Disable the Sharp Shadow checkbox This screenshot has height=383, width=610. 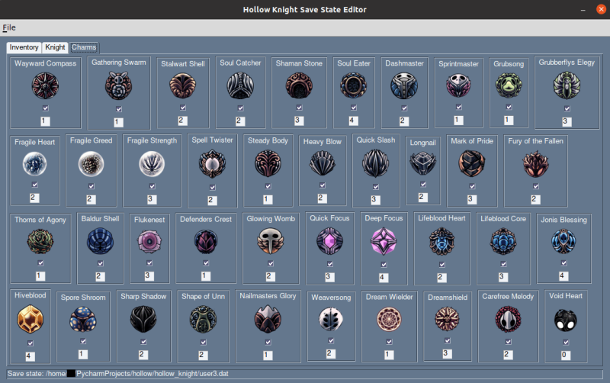pyautogui.click(x=143, y=341)
